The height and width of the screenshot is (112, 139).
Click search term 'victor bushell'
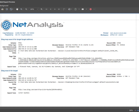click(x=24, y=93)
